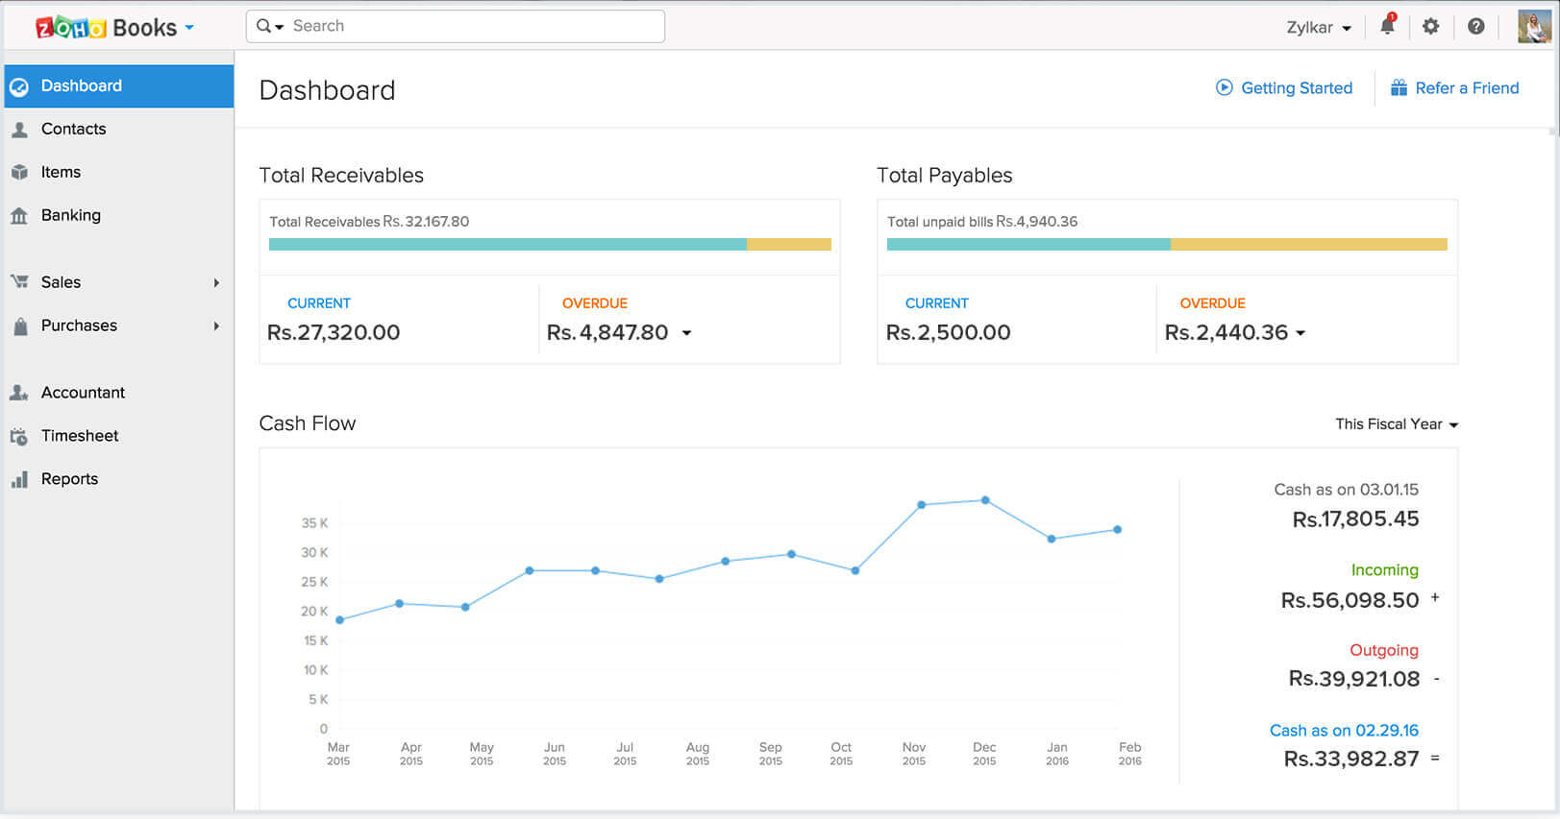Expand the Sales submenu arrow

click(x=216, y=282)
